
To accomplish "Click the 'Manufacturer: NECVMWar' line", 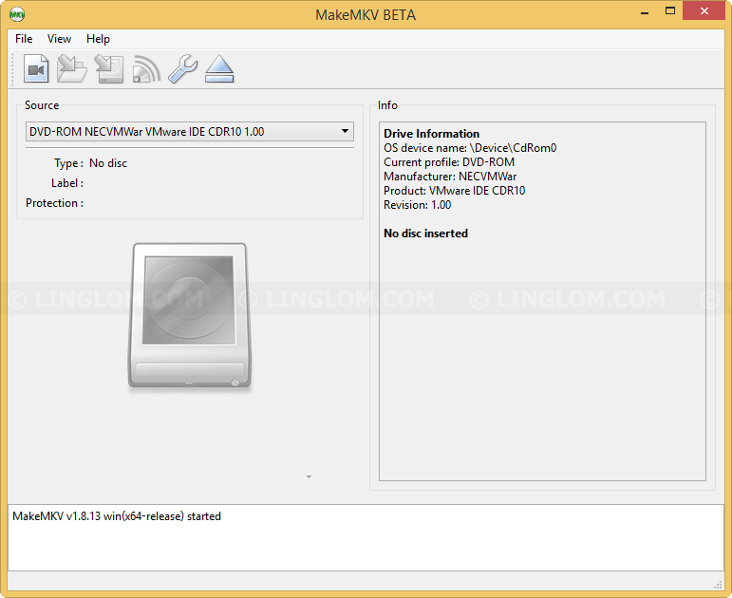I will [x=450, y=177].
